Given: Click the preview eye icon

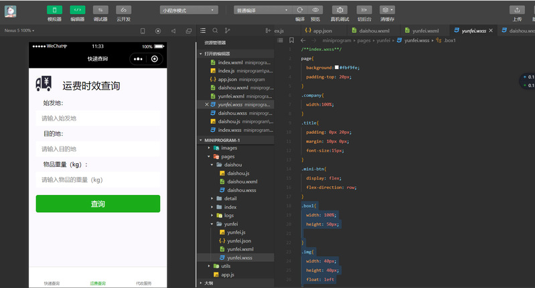Looking at the screenshot, I should pos(315,10).
